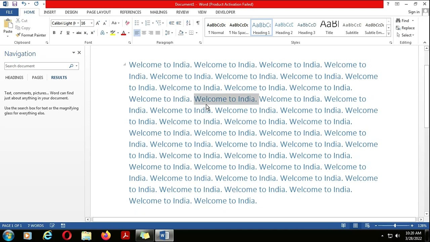The image size is (430, 242).
Task: Decrease paragraph indent
Action: [x=172, y=23]
